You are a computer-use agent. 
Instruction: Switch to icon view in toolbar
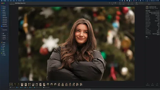(x=109, y=3)
